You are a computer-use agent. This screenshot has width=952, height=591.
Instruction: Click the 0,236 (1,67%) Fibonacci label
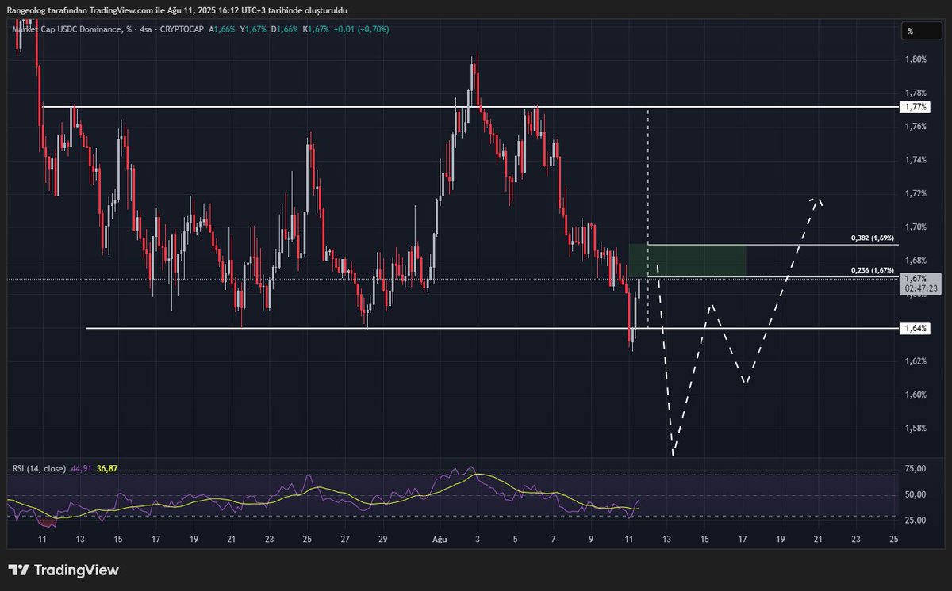[873, 270]
